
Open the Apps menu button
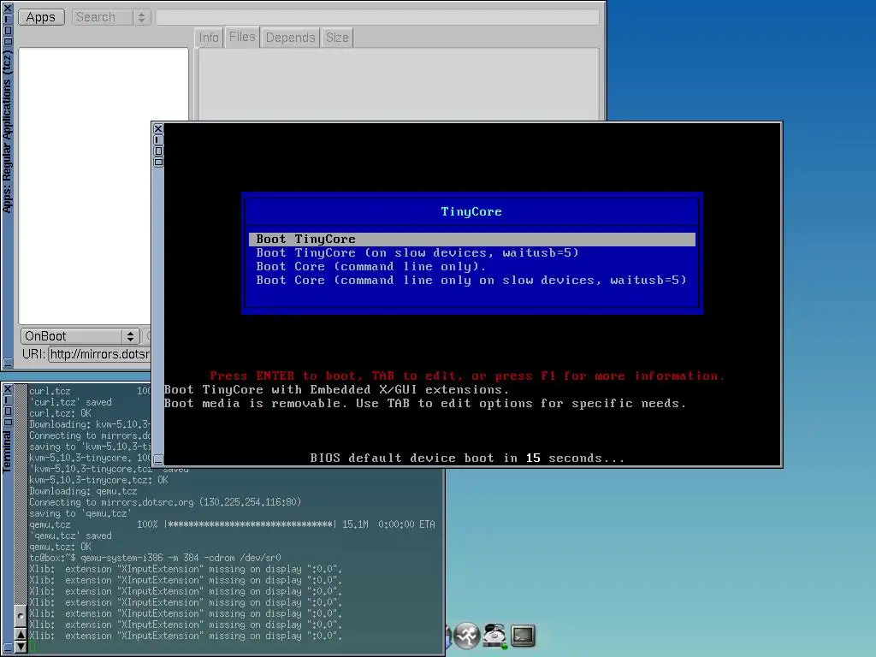click(x=41, y=17)
